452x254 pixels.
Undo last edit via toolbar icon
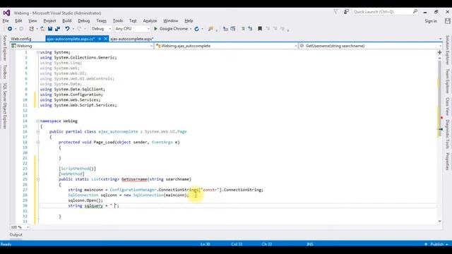[x=67, y=29]
